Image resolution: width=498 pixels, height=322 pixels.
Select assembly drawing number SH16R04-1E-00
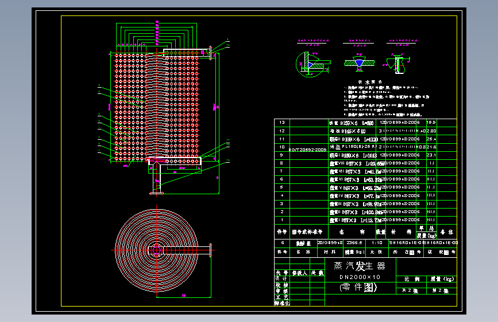[441, 243]
